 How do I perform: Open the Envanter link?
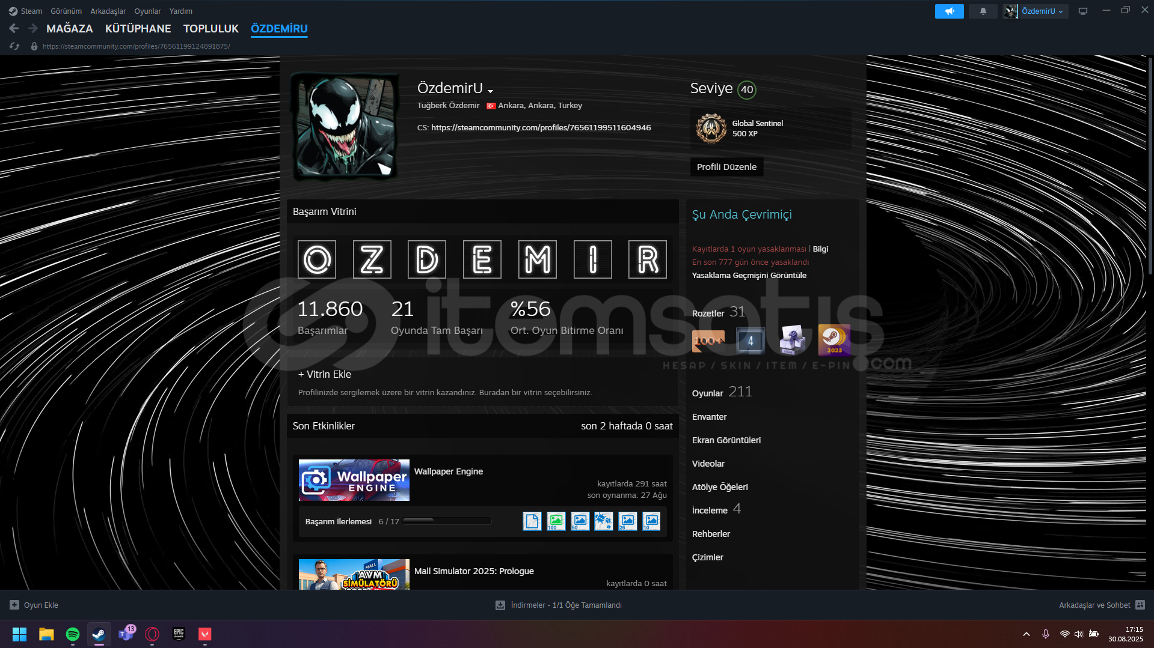click(709, 417)
